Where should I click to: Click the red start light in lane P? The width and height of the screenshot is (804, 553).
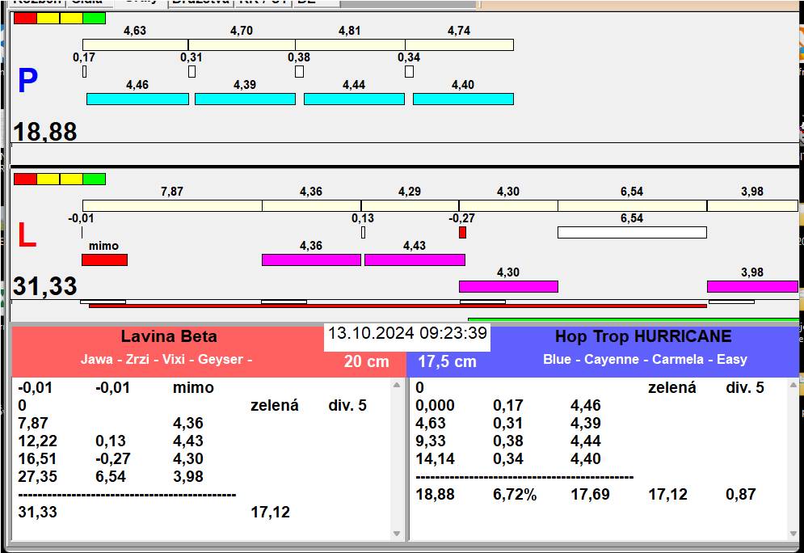(25, 19)
